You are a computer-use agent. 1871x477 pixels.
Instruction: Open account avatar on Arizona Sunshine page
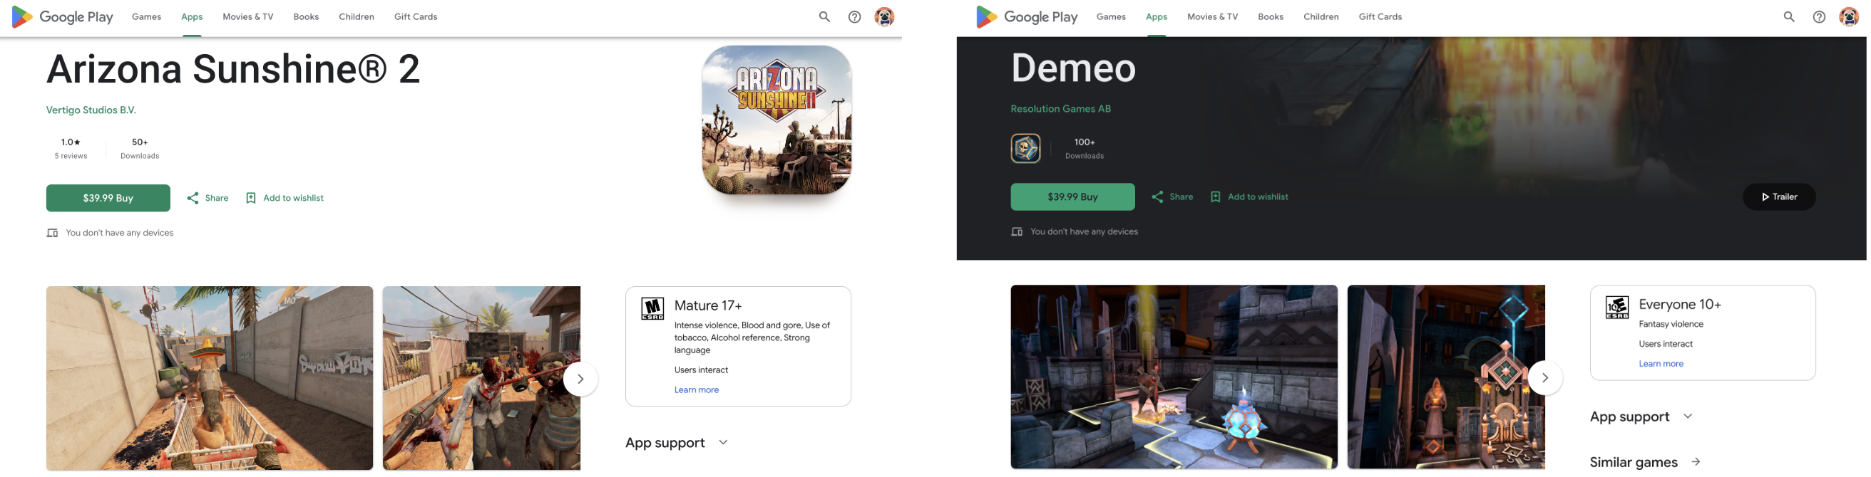pos(885,16)
